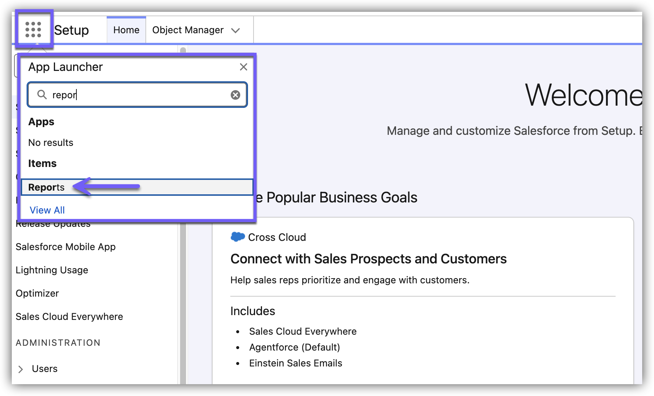The width and height of the screenshot is (654, 396).
Task: Open Sales Cloud Everywhere sidebar item
Action: (69, 317)
